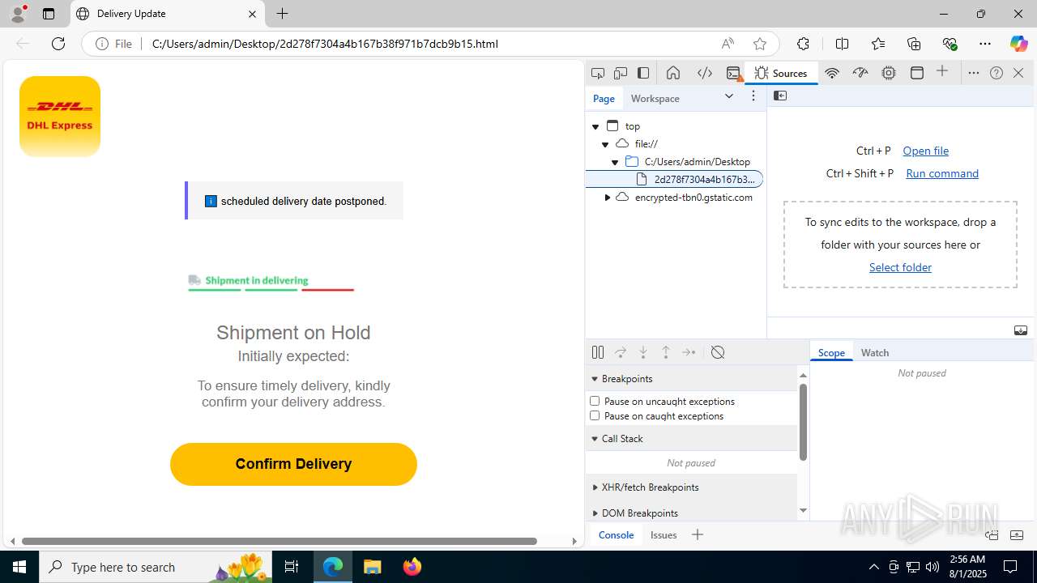This screenshot has height=583, width=1037.
Task: Click the page horizontal scrollbar thumb
Action: tap(280, 541)
